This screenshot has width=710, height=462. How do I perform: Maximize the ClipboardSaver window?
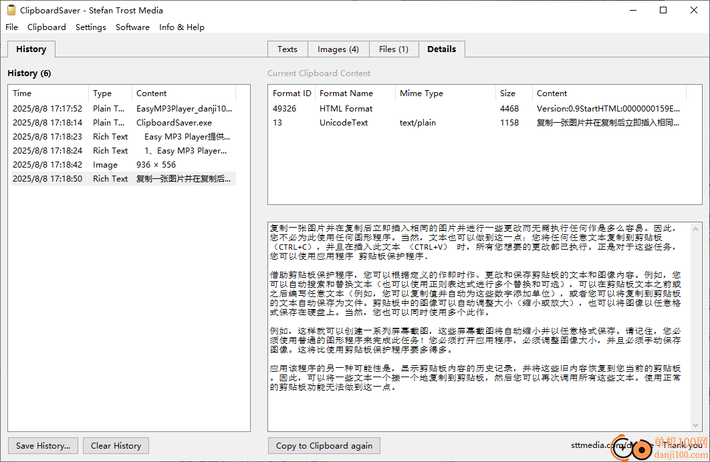tap(663, 10)
